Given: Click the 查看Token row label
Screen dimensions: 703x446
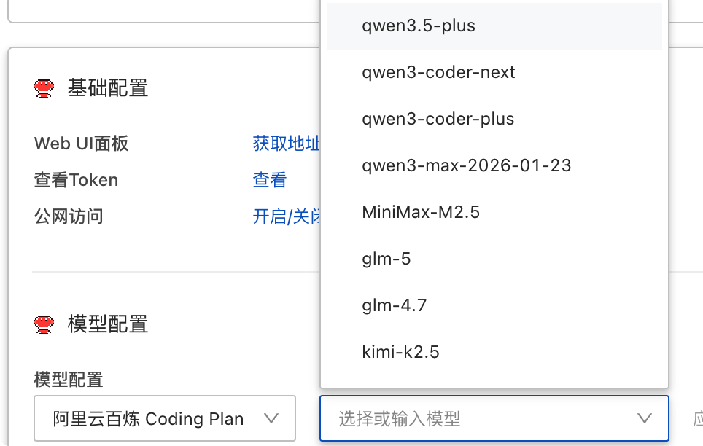Looking at the screenshot, I should [76, 180].
